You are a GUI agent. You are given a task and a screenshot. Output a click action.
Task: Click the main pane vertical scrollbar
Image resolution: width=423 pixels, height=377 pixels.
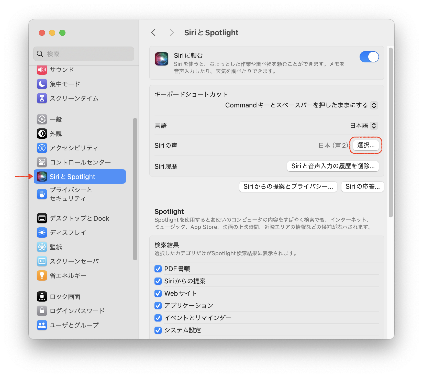click(x=391, y=132)
